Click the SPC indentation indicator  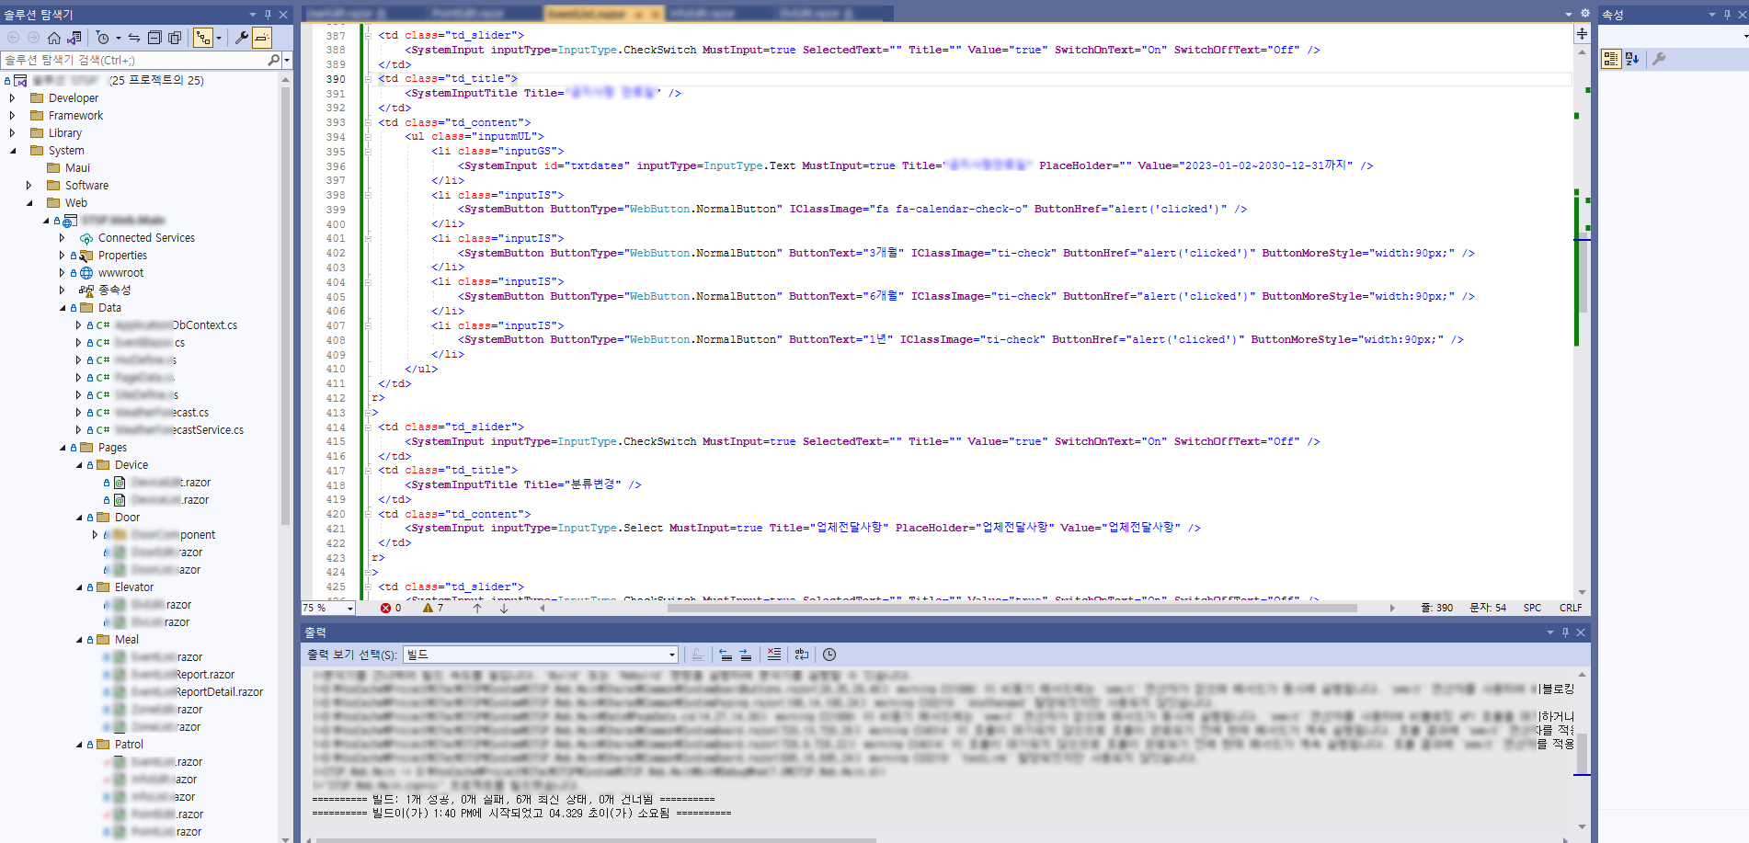(x=1532, y=608)
